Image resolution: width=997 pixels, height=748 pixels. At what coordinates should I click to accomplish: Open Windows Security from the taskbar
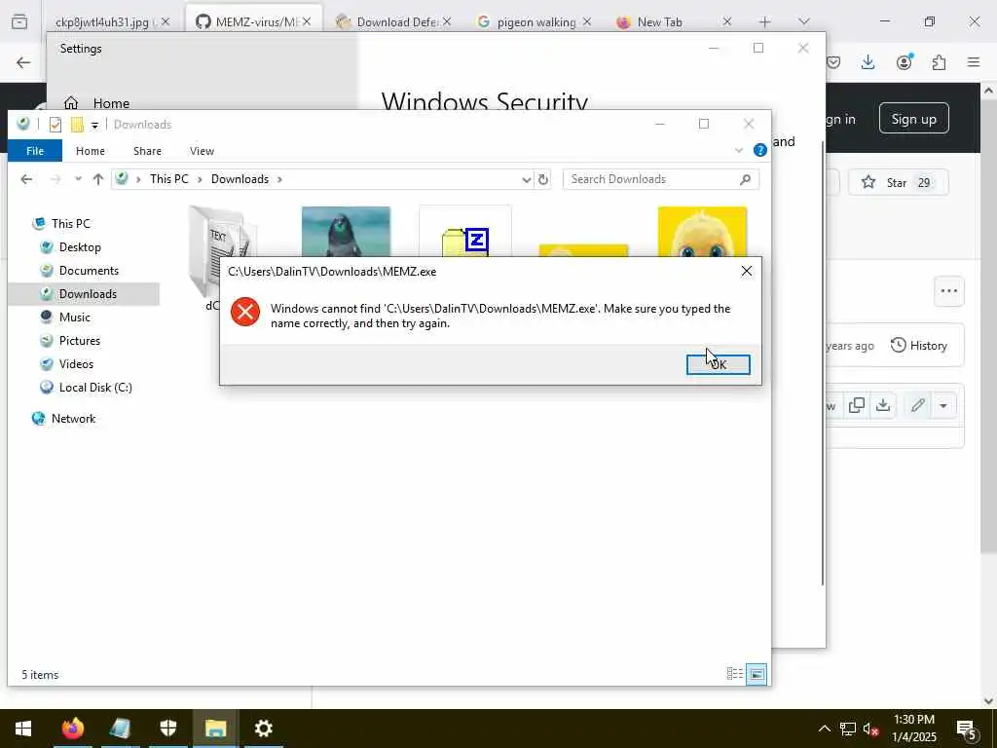(167, 729)
